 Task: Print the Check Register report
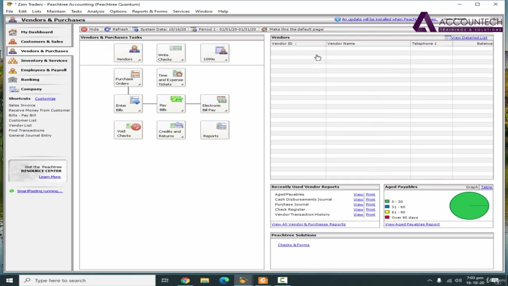tap(370, 209)
